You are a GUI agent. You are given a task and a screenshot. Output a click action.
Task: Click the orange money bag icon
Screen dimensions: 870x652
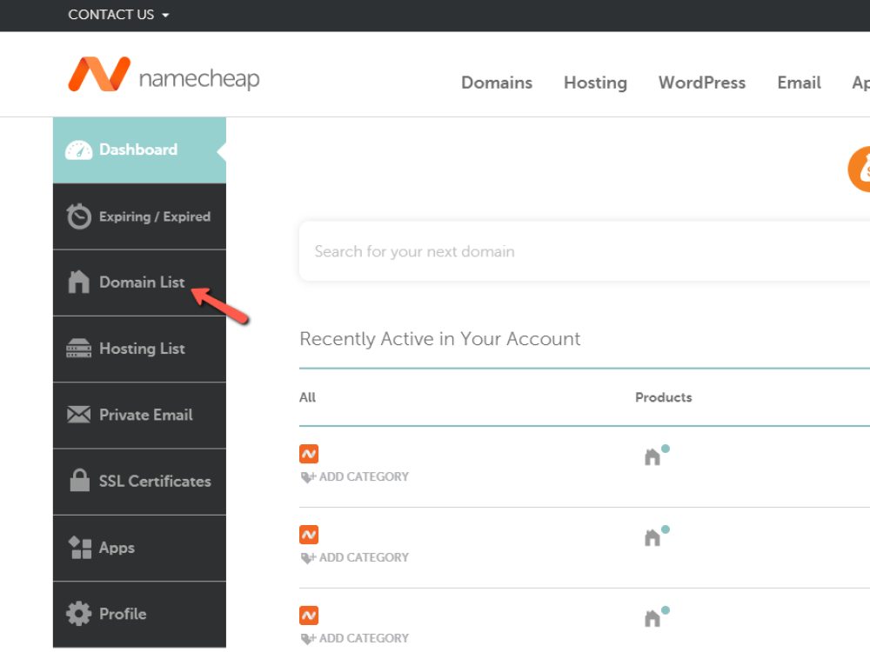pyautogui.click(x=860, y=170)
